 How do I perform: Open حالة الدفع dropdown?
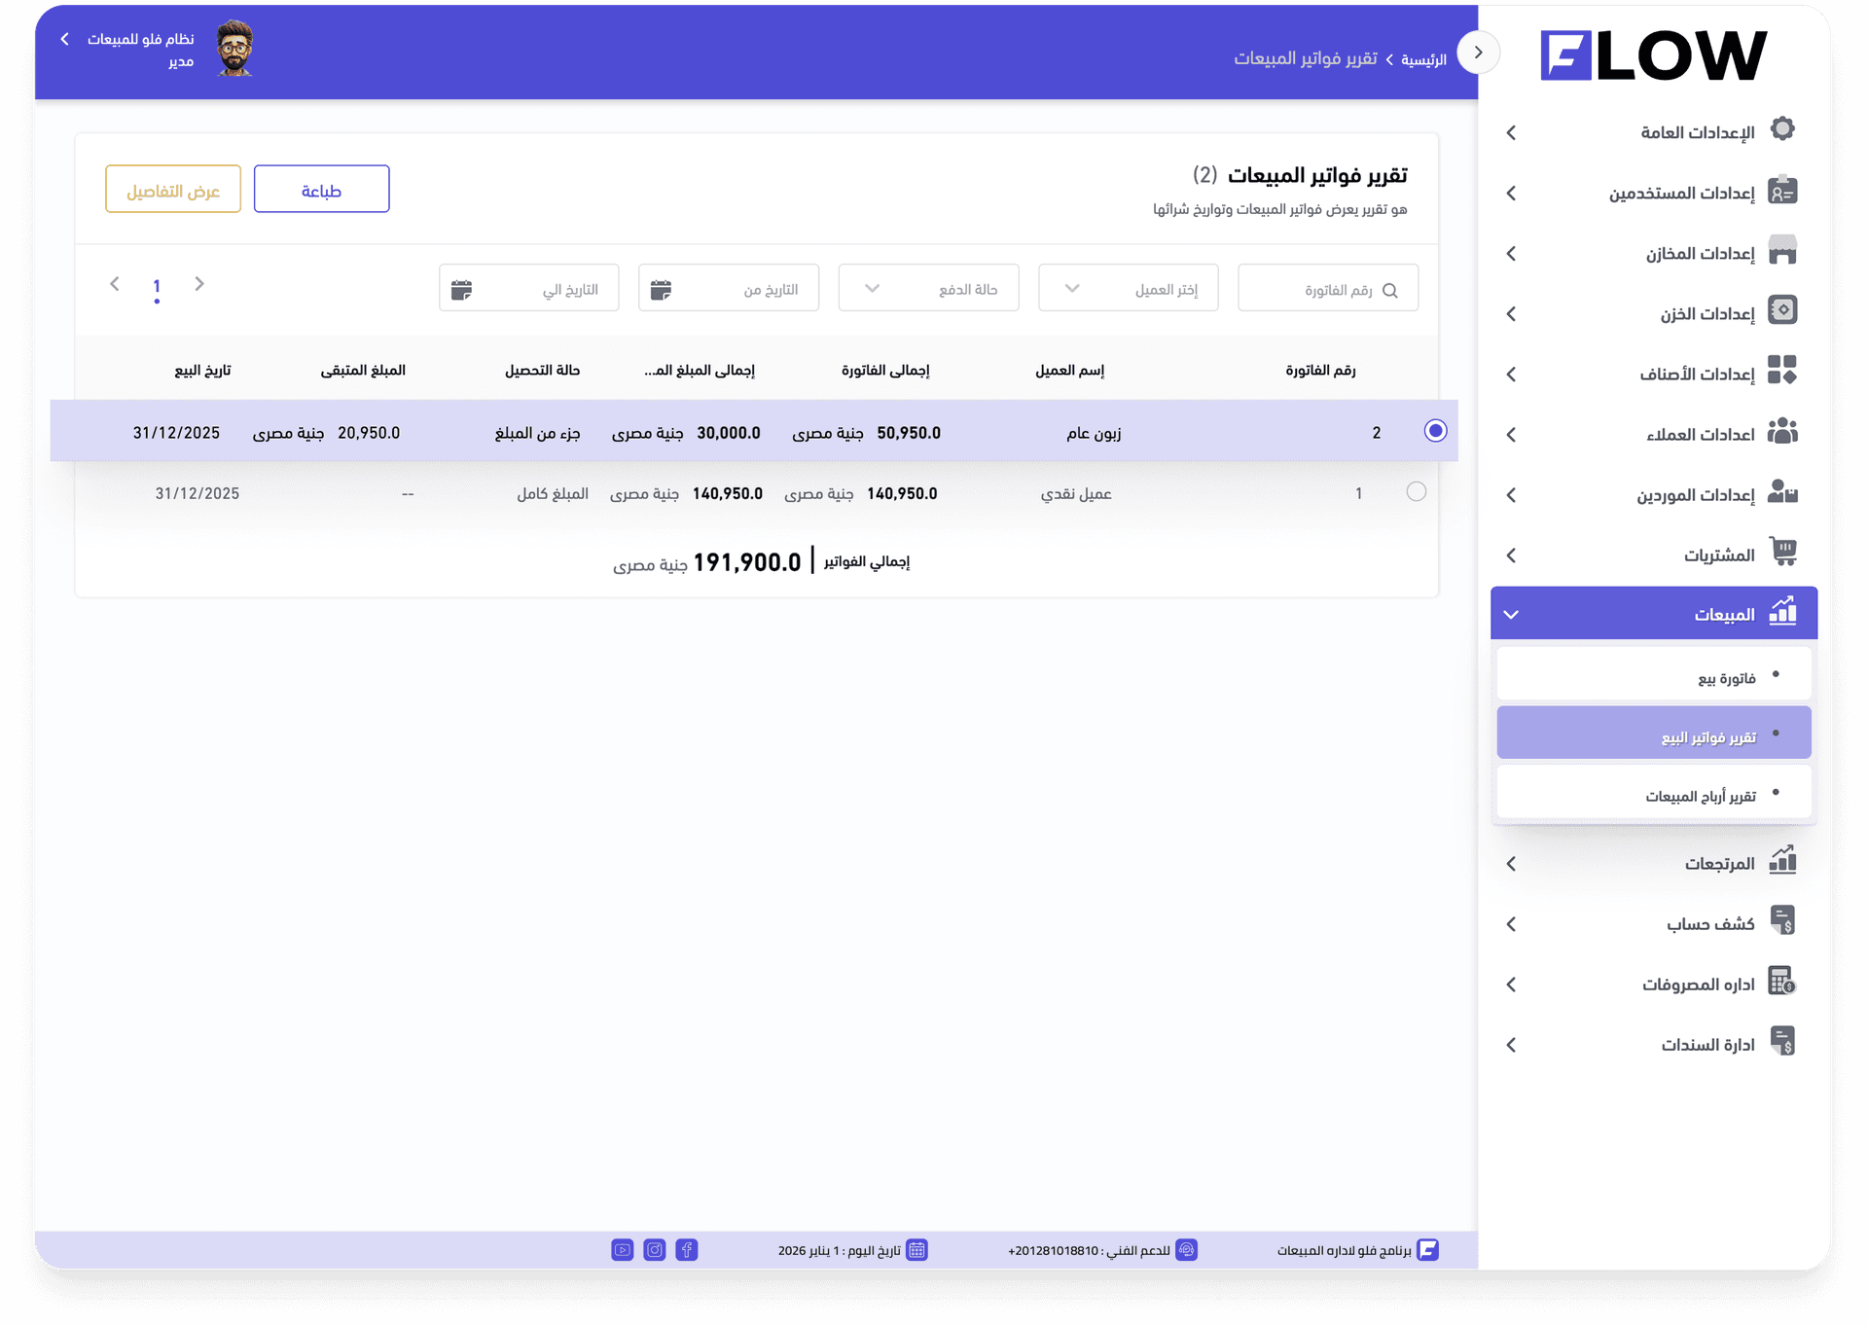coord(928,289)
